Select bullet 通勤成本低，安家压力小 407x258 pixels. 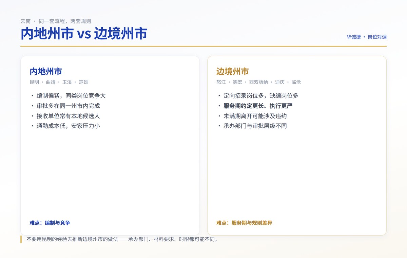pos(68,126)
